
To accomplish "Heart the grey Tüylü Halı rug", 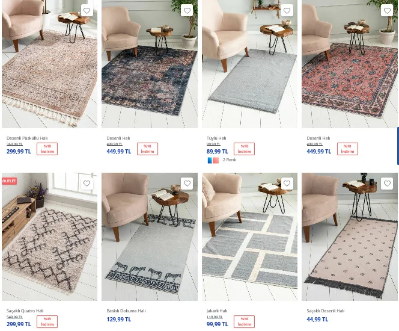I will click(287, 11).
